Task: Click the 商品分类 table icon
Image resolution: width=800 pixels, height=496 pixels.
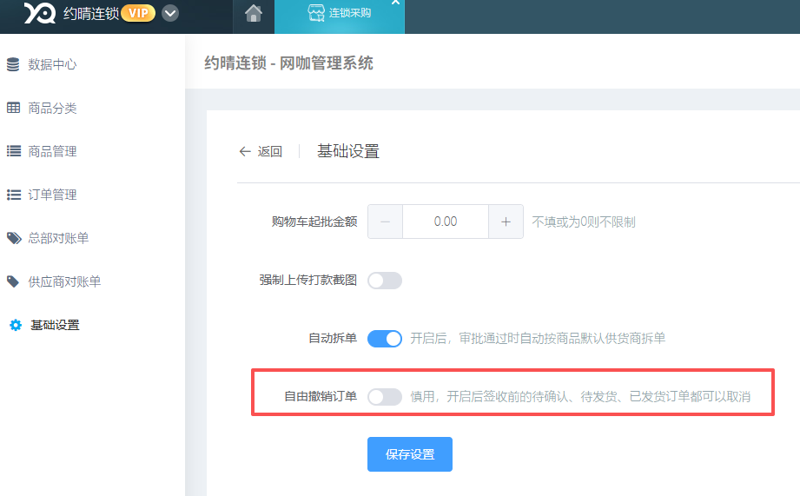Action: point(13,108)
